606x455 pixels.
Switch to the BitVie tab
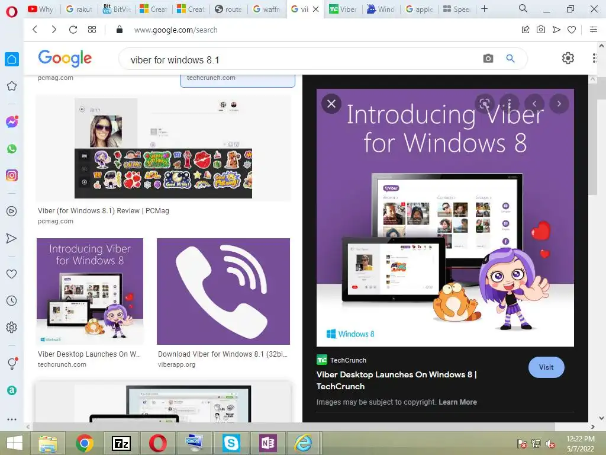coord(117,9)
